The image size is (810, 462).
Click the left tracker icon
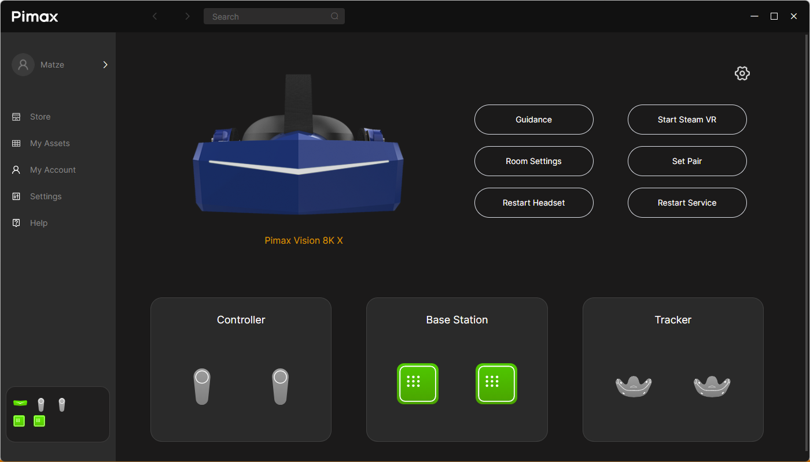tap(634, 386)
